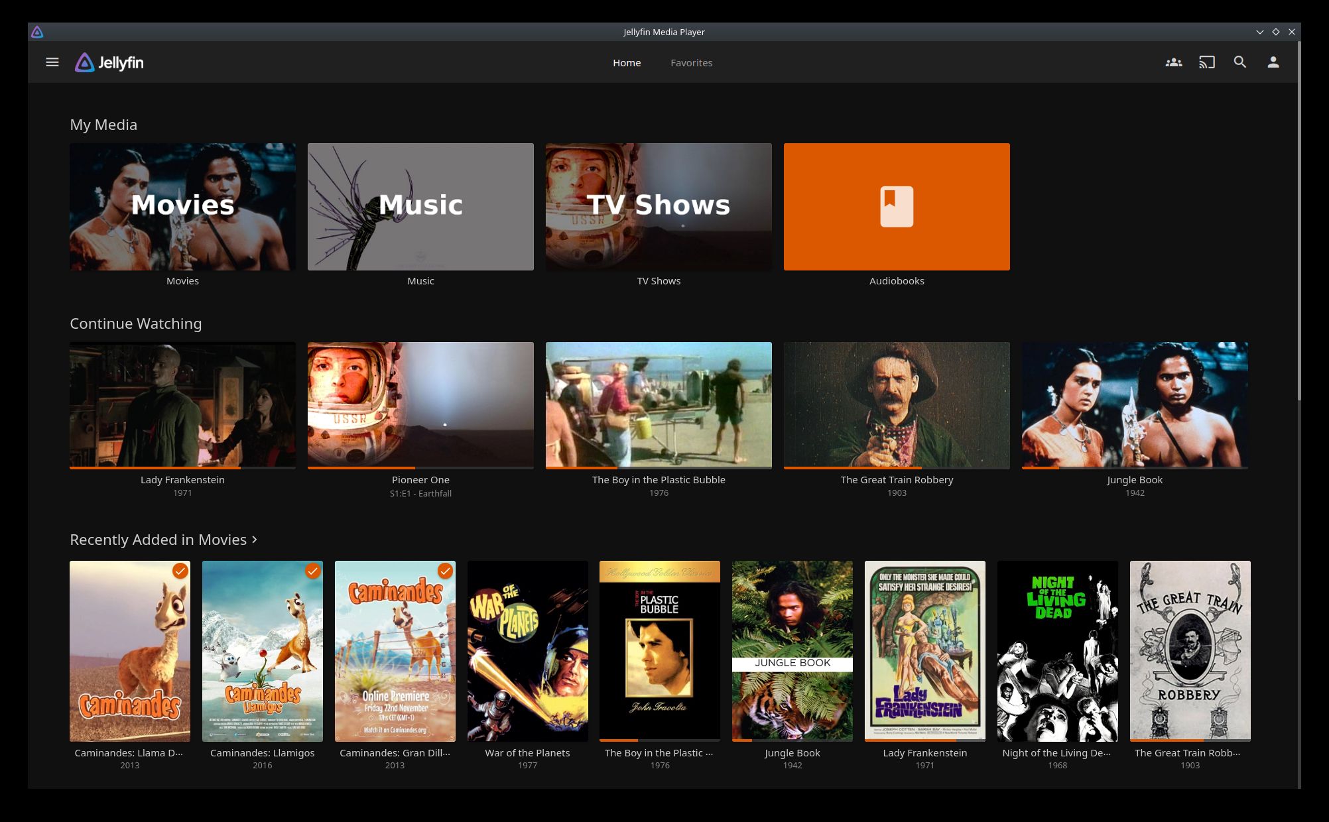Click The Great Train Robbery title in Continue Watching
1329x822 pixels.
tap(897, 480)
